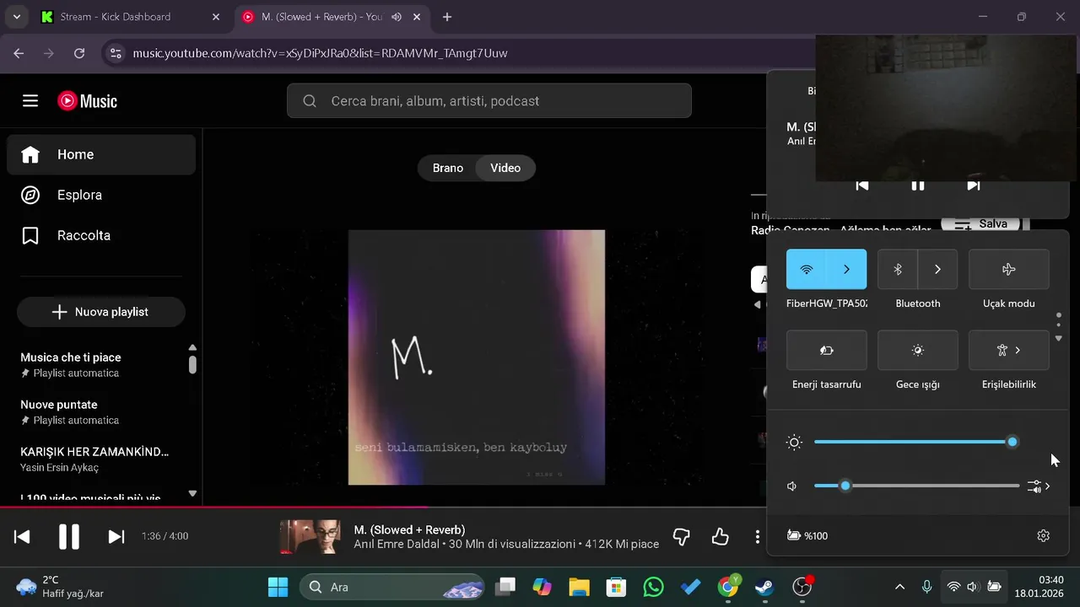
Task: Open WhatsApp from taskbar
Action: point(653,587)
